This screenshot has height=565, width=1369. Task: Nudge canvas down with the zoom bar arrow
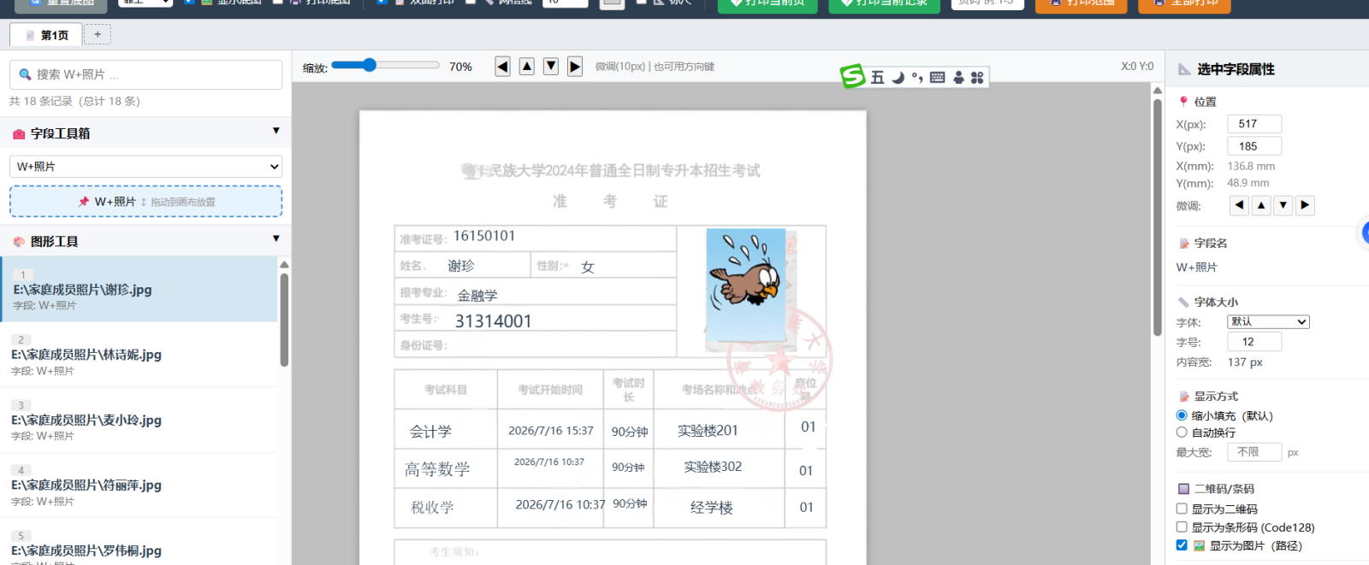point(551,66)
